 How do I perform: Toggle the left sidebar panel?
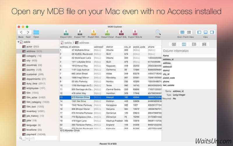click(199, 32)
